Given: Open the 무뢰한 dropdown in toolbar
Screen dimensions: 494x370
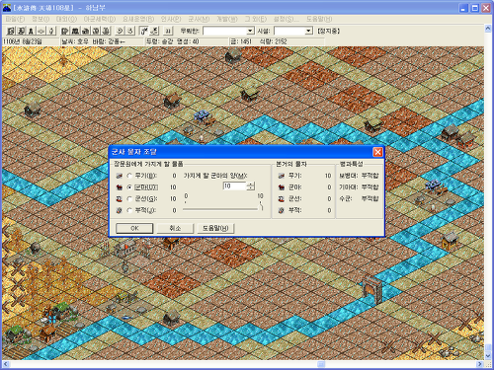Looking at the screenshot, I should click(x=250, y=31).
